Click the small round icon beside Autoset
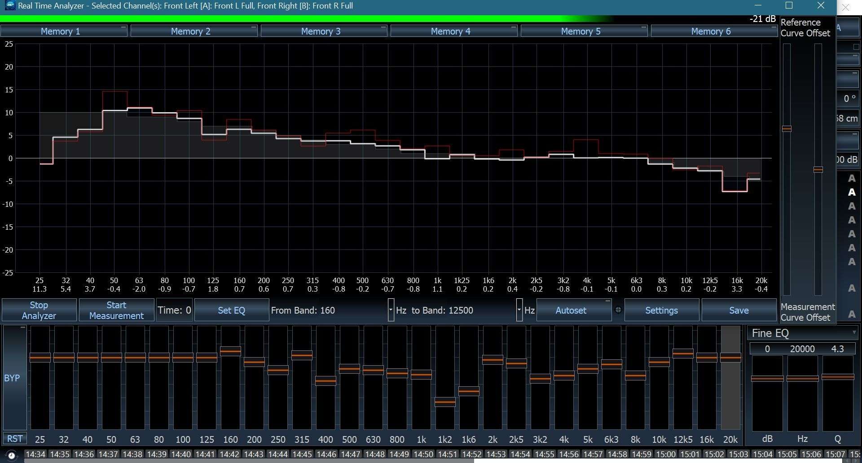This screenshot has height=463, width=862. [x=618, y=310]
